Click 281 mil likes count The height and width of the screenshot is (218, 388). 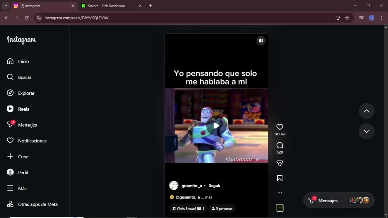tap(280, 134)
